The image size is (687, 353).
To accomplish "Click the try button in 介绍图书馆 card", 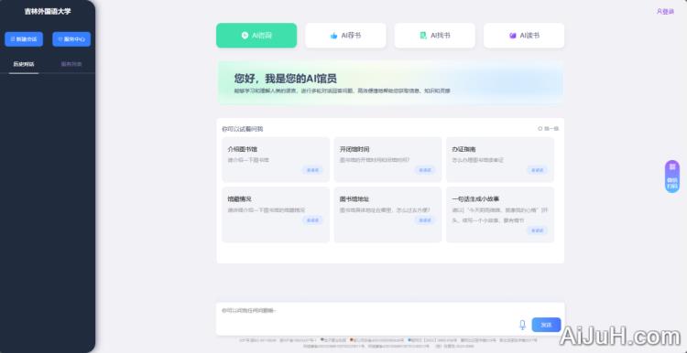I will tap(313, 170).
